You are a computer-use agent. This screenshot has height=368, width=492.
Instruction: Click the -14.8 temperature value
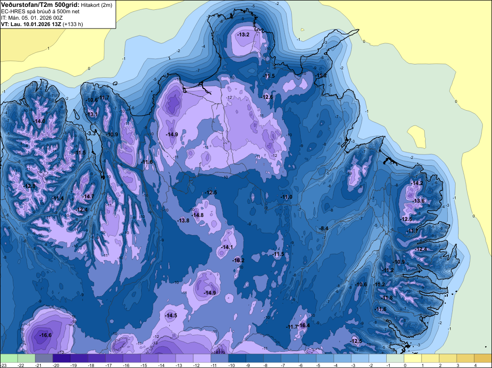[x=197, y=215]
